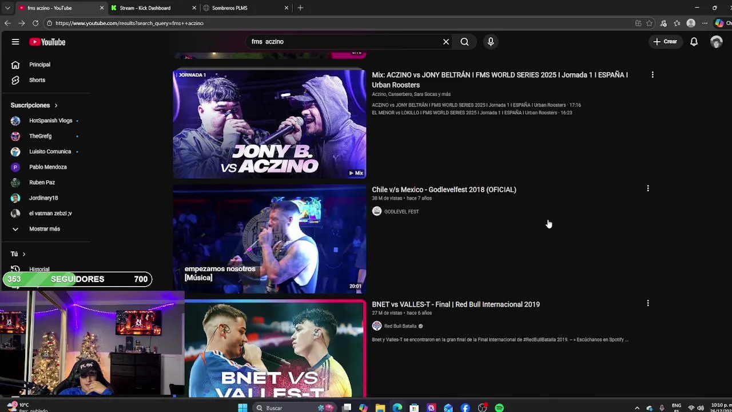Expand Mostrar más subscriptions
This screenshot has height=412, width=732.
click(45, 229)
